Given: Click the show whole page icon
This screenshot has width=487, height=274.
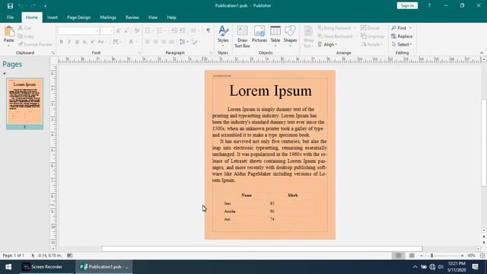Looking at the screenshot, I should pyautogui.click(x=482, y=256).
